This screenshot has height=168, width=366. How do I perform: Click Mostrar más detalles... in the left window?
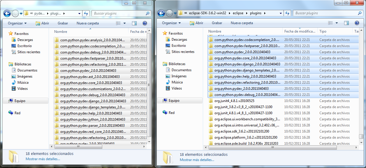pos(43,159)
